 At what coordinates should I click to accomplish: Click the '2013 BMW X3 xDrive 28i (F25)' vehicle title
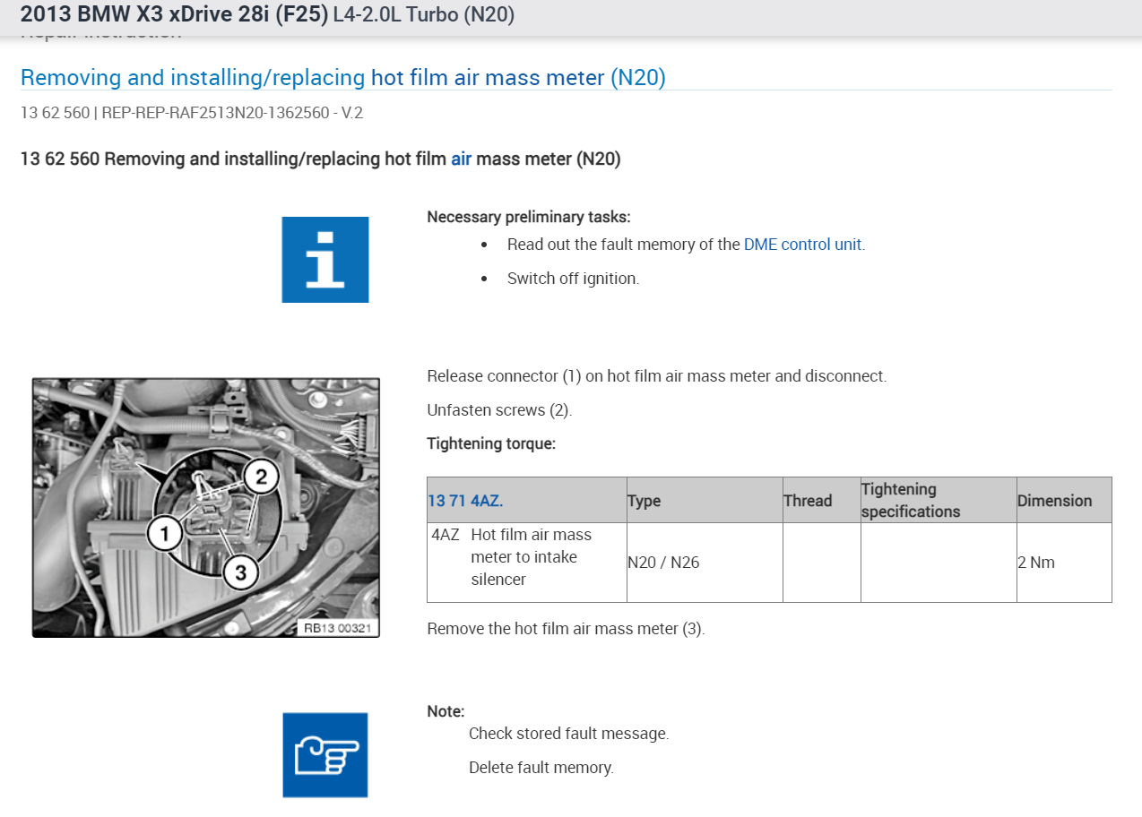[x=174, y=15]
